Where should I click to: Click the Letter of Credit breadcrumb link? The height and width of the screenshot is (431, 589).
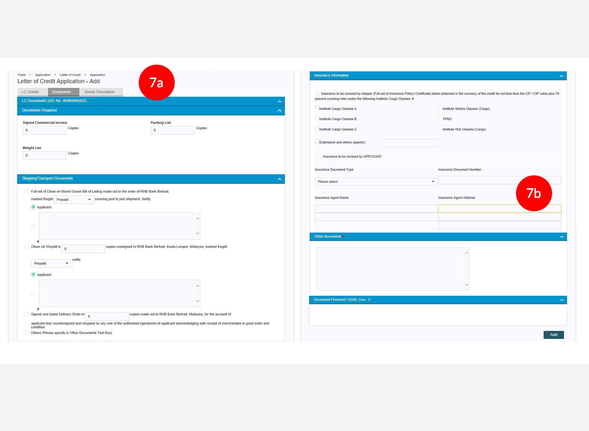(x=70, y=75)
